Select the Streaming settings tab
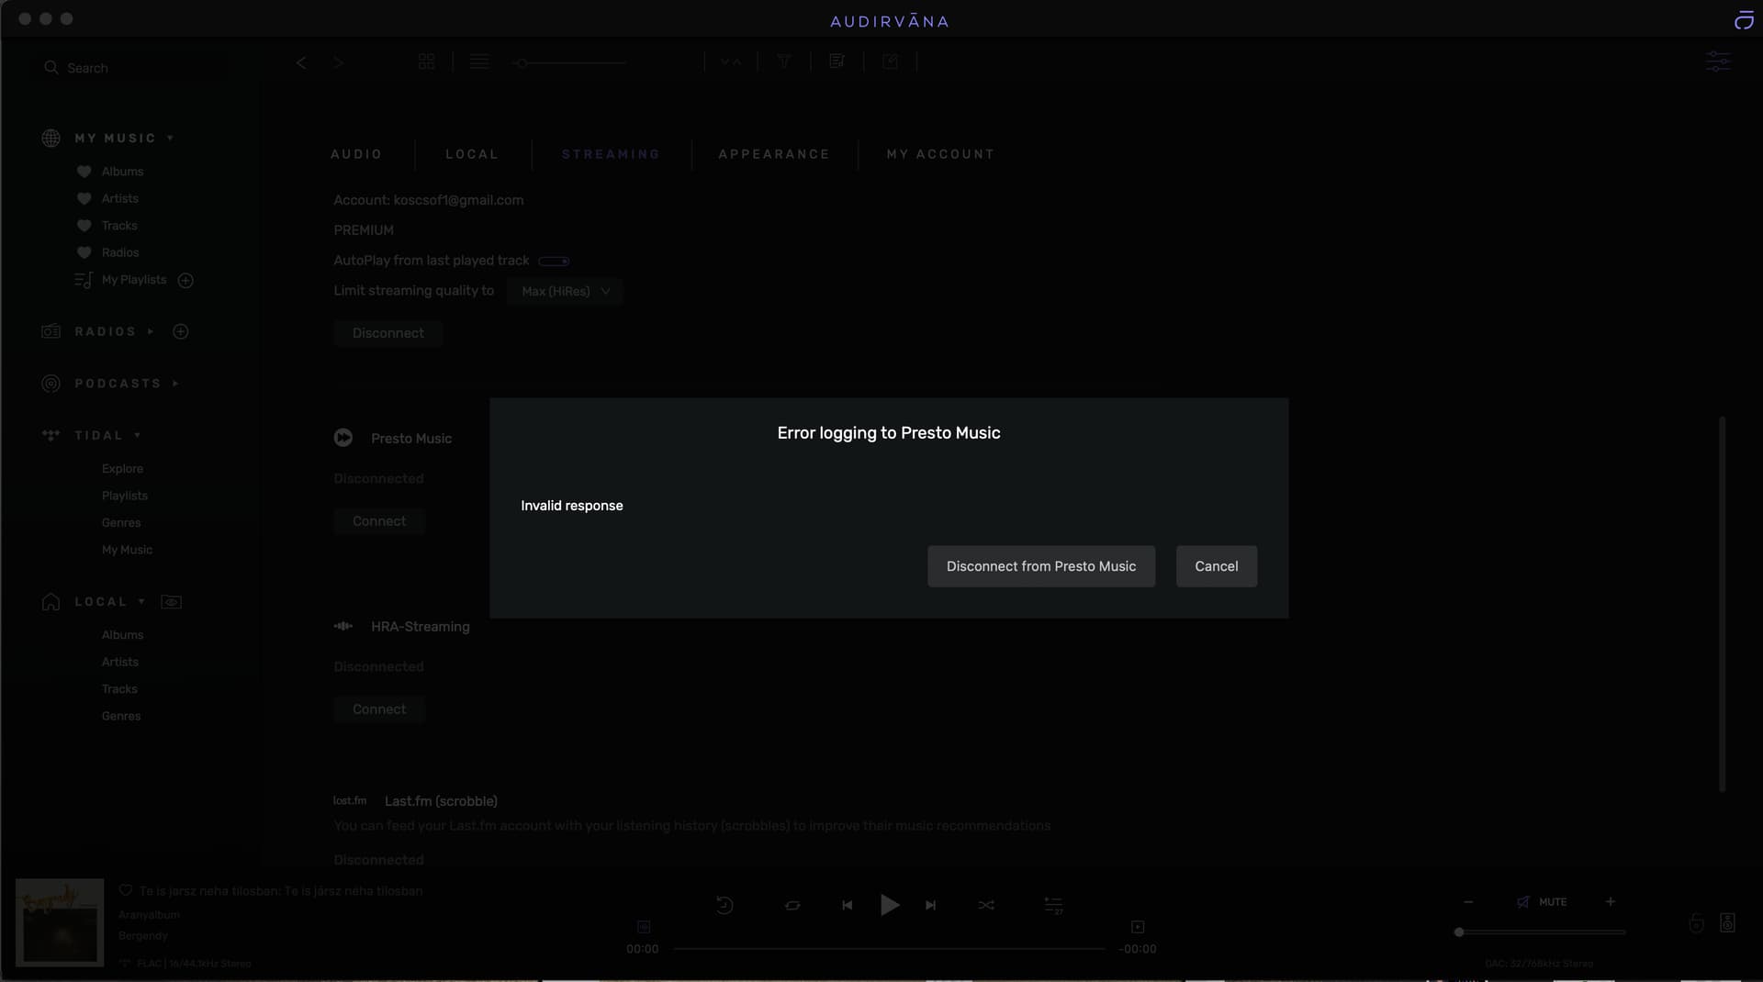The width and height of the screenshot is (1763, 982). click(x=611, y=154)
